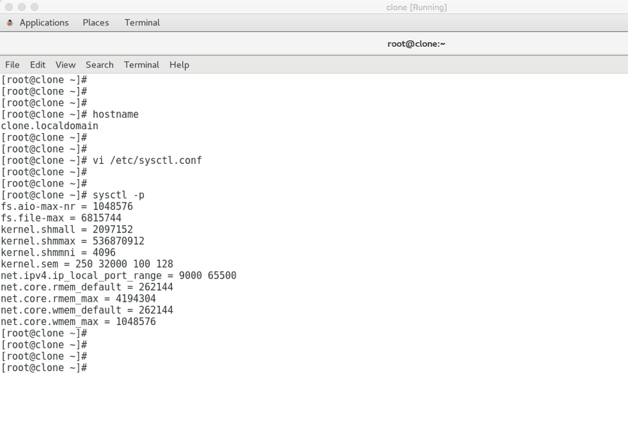The height and width of the screenshot is (430, 628).
Task: Open the Terminal menu in the menu bar
Action: 141,64
